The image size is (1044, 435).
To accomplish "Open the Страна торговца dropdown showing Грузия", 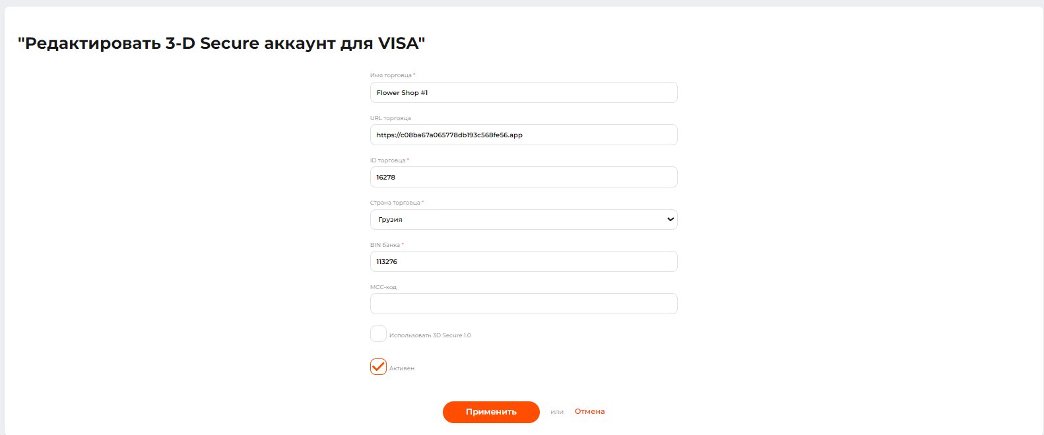I will point(523,219).
